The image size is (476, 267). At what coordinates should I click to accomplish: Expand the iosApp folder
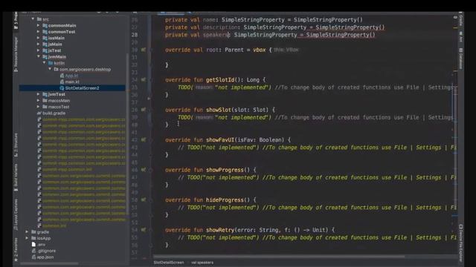click(27, 238)
